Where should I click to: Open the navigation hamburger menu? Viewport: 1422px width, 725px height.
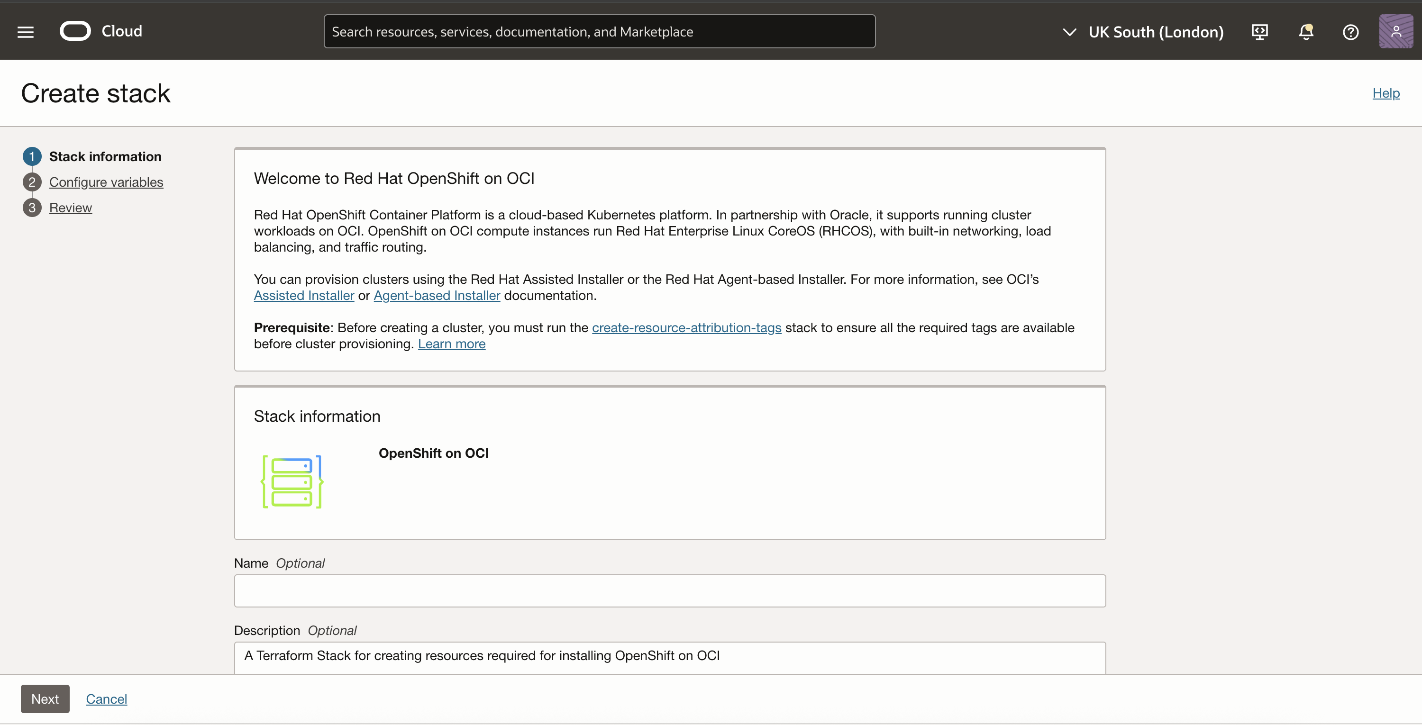coord(26,31)
